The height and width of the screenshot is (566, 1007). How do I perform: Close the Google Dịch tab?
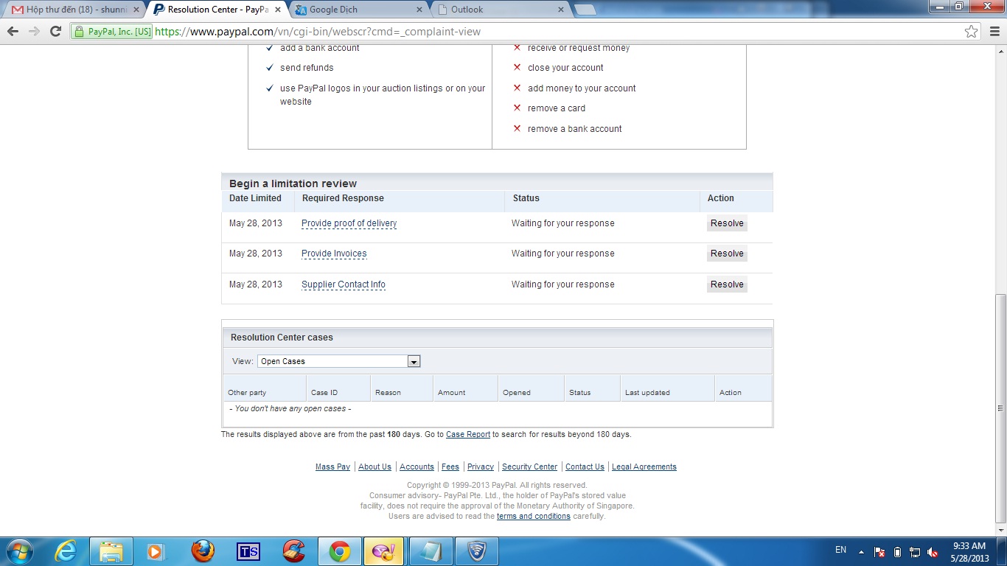[419, 10]
